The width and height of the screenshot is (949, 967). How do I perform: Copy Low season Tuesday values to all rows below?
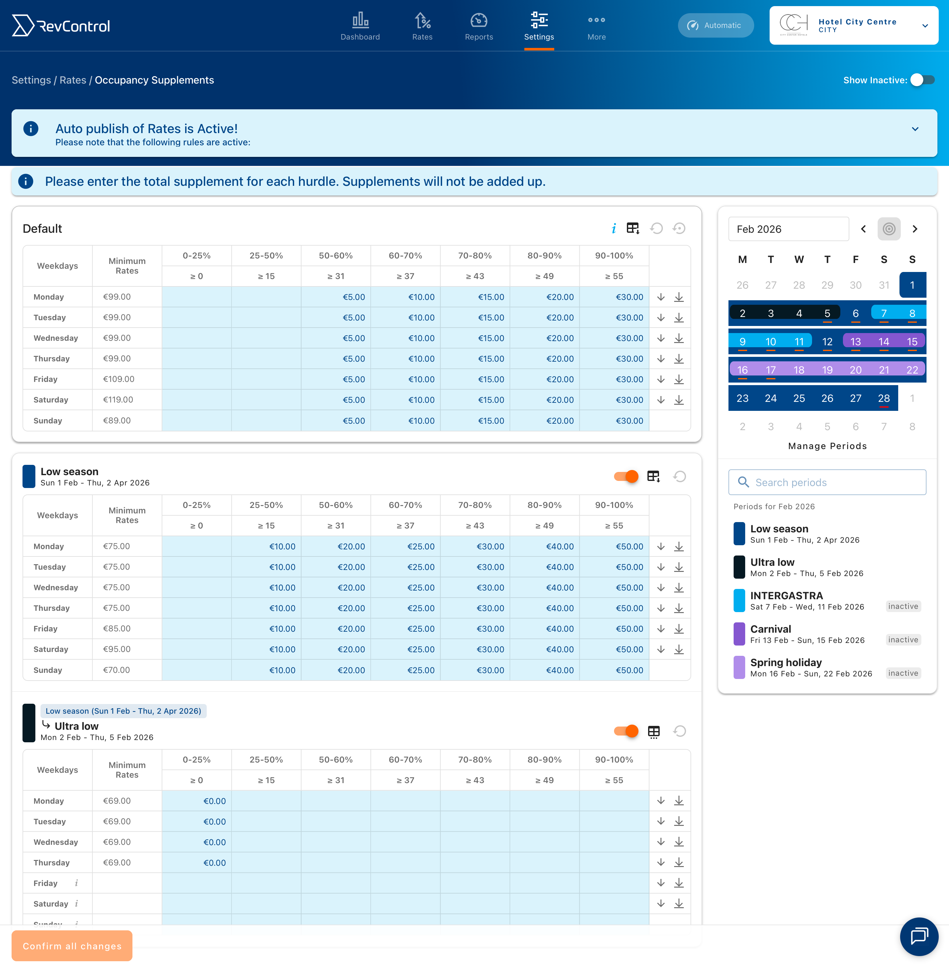click(679, 567)
